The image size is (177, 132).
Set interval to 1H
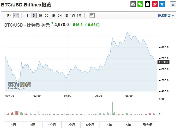point(53,16)
